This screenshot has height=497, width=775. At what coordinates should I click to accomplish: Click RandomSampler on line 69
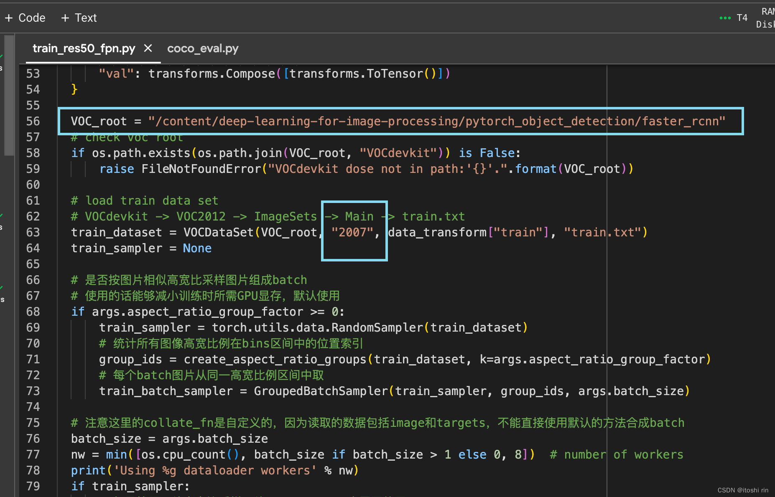pos(377,327)
